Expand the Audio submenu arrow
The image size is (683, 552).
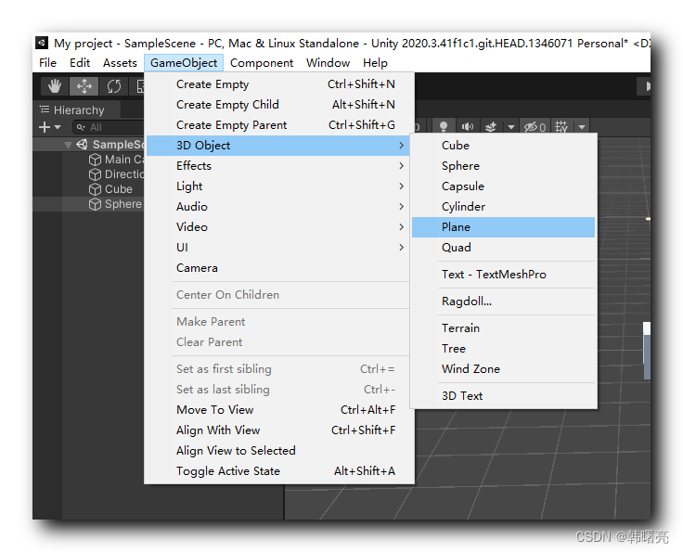401,207
